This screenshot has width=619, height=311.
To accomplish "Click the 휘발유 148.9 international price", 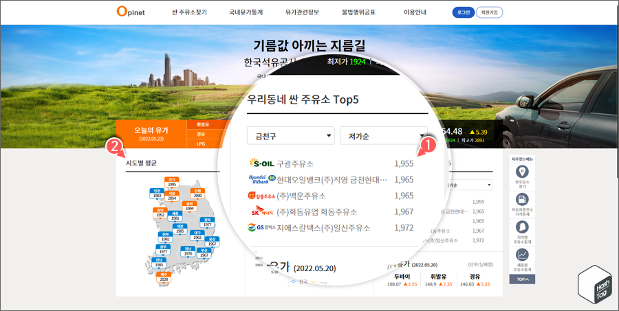I will [439, 280].
